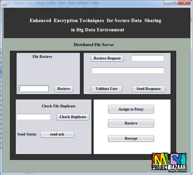Click the Decrypt button

tap(131, 139)
